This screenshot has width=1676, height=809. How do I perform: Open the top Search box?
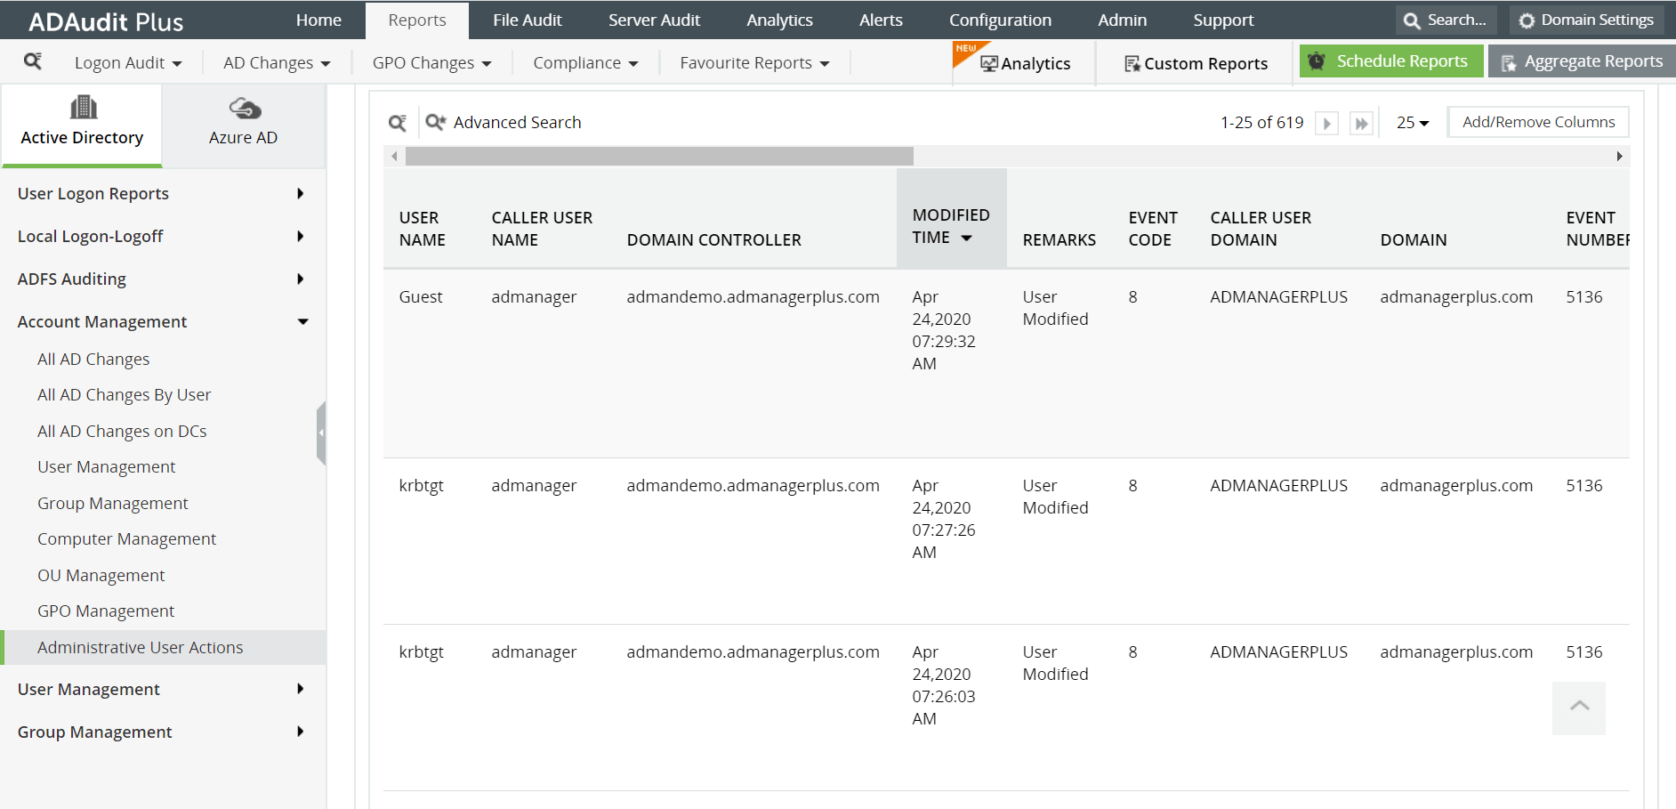(1446, 20)
